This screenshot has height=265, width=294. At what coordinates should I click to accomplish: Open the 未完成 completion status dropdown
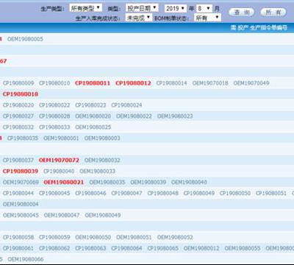pyautogui.click(x=139, y=18)
